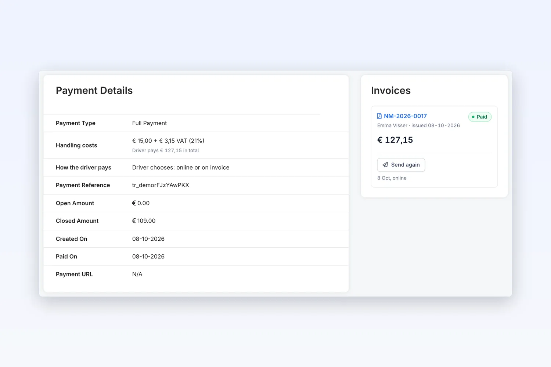Select the invoice total € 127,15
This screenshot has height=367, width=551.
click(x=395, y=140)
